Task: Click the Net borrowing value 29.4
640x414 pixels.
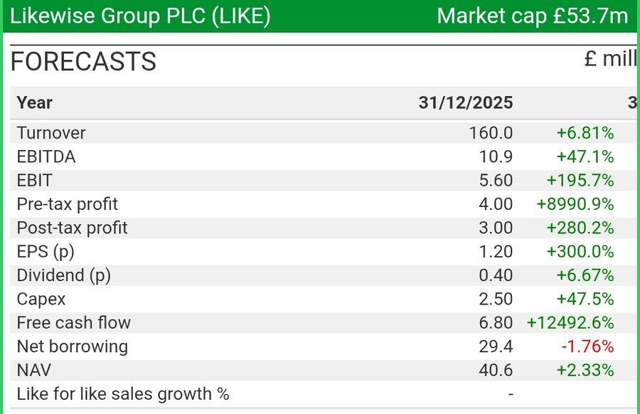Action: coord(496,346)
